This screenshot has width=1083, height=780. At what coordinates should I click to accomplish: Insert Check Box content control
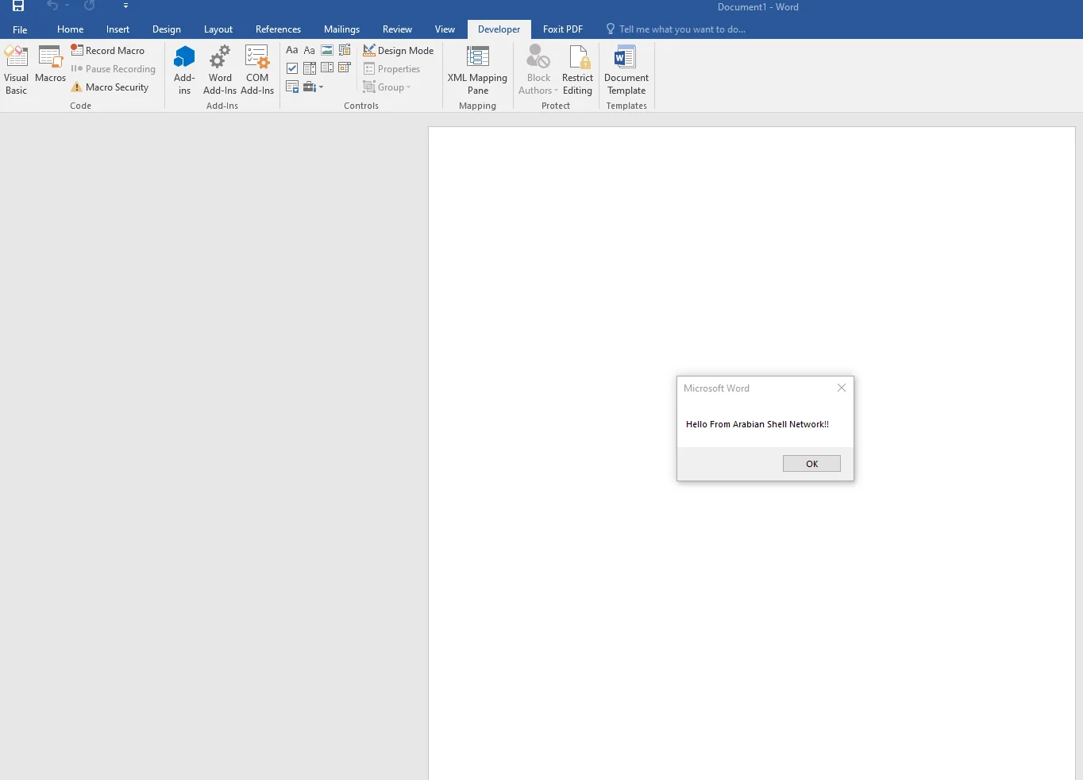(292, 68)
